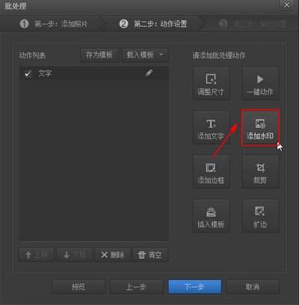The image size is (299, 305).
Task: Remove the action with 删除 button
Action: (113, 255)
